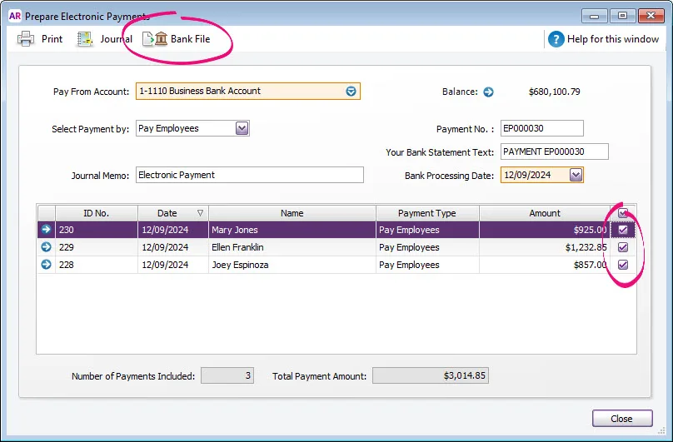The height and width of the screenshot is (442, 673).
Task: Sort by the ID No. column header
Action: click(x=96, y=213)
